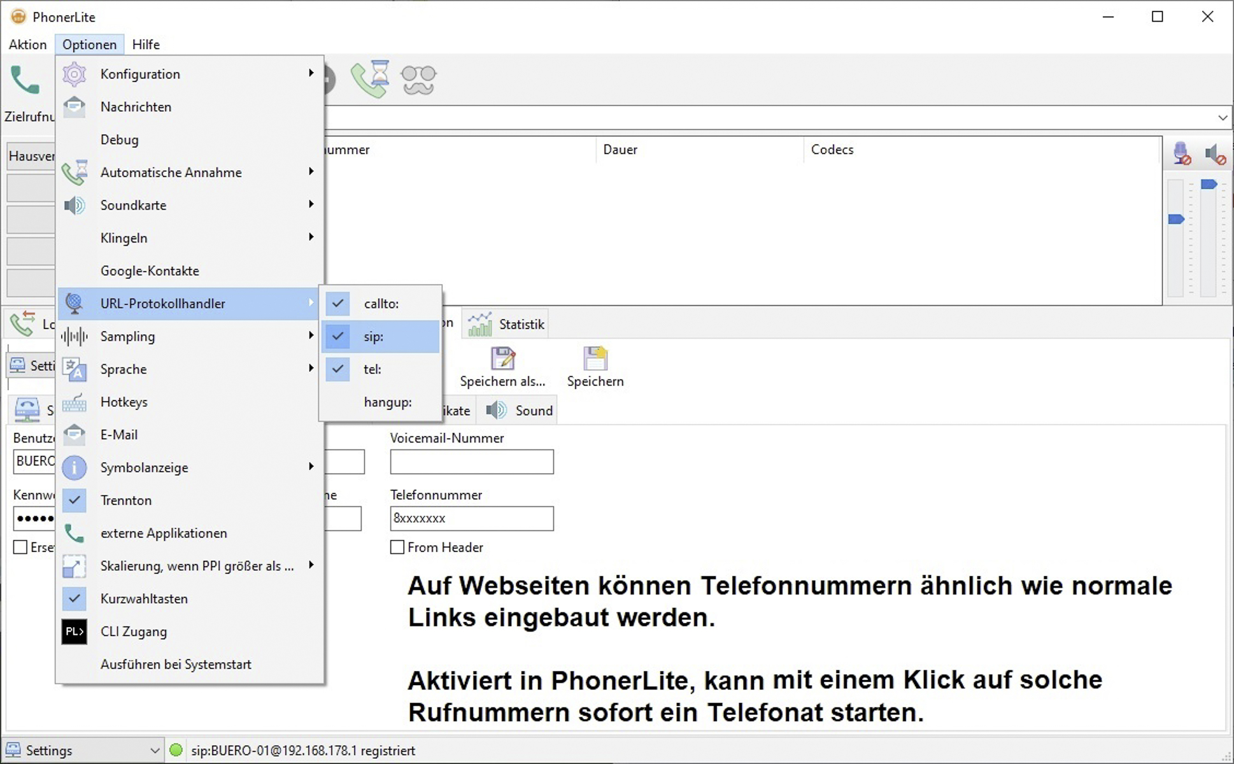Enable the hangup: protocol handler
The height and width of the screenshot is (764, 1234).
point(380,402)
